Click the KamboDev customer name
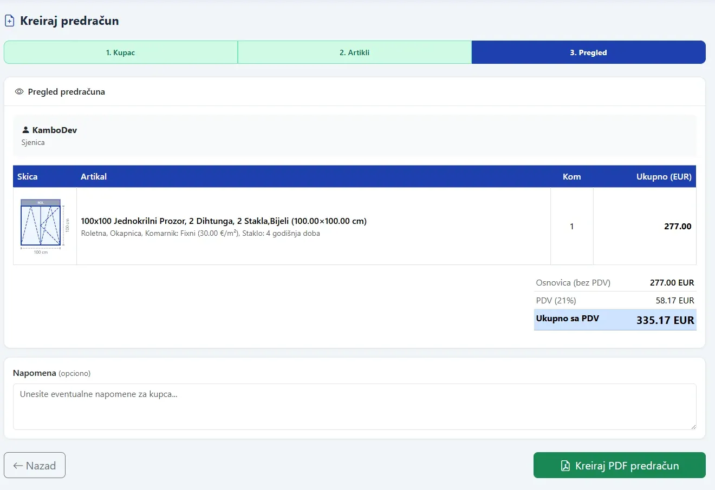The height and width of the screenshot is (490, 715). (55, 130)
